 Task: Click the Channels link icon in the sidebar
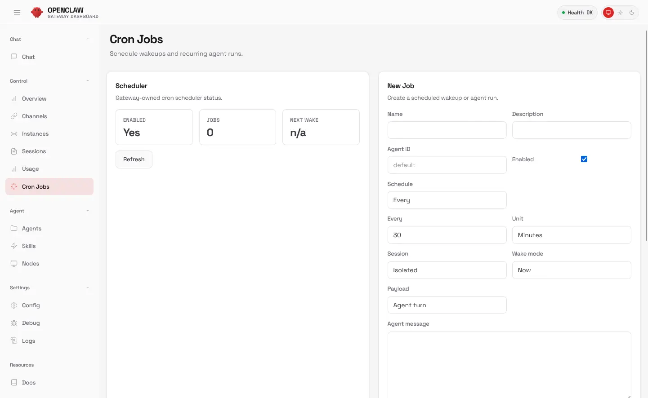coord(14,116)
